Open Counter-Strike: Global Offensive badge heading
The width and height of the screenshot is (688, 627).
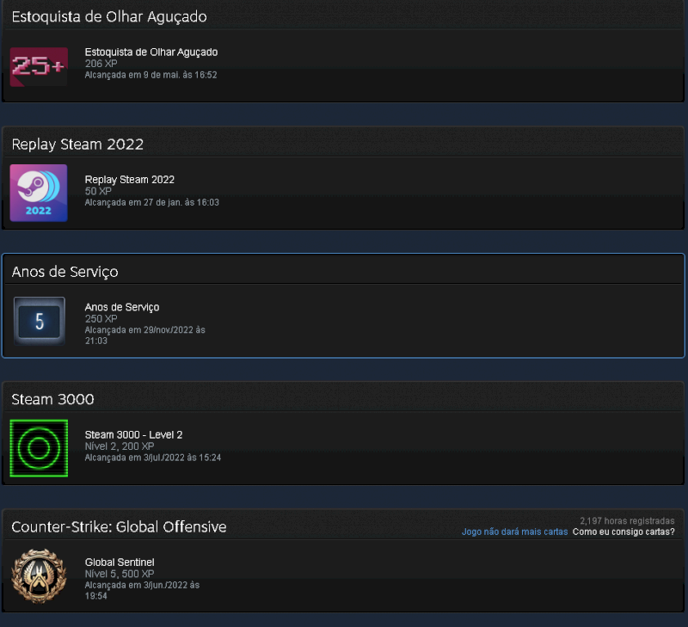click(119, 526)
